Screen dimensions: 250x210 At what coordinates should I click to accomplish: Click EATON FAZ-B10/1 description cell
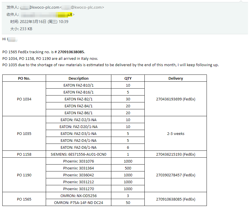click(79, 85)
